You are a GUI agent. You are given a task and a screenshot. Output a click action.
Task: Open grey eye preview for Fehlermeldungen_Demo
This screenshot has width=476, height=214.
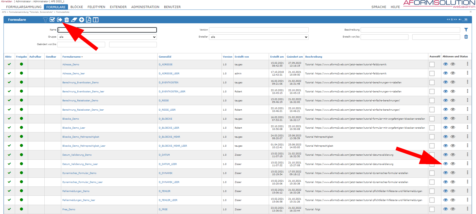[x=453, y=191]
